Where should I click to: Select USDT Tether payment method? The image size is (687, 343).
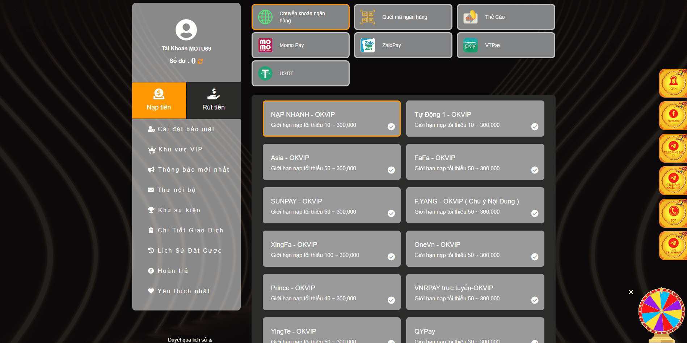click(300, 73)
